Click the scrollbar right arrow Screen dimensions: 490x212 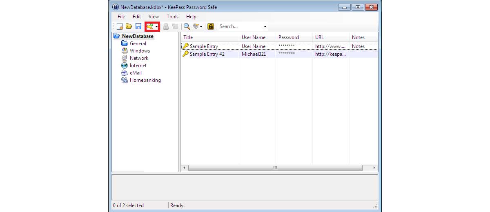(374, 168)
